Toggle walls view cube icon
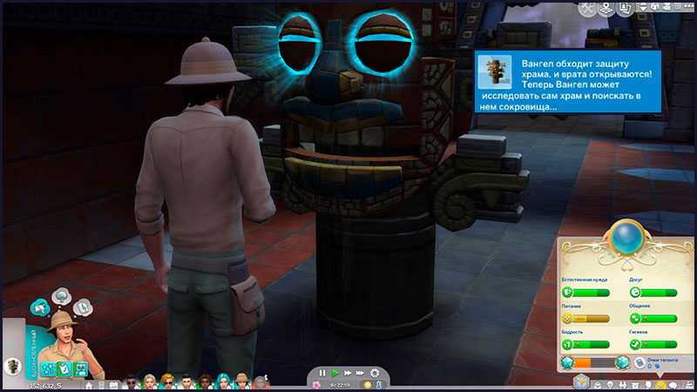 pos(655,7)
